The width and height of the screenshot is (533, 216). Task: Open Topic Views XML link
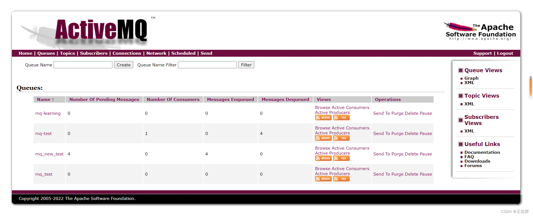pos(469,104)
